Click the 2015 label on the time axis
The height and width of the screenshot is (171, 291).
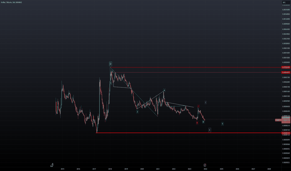point(62,169)
